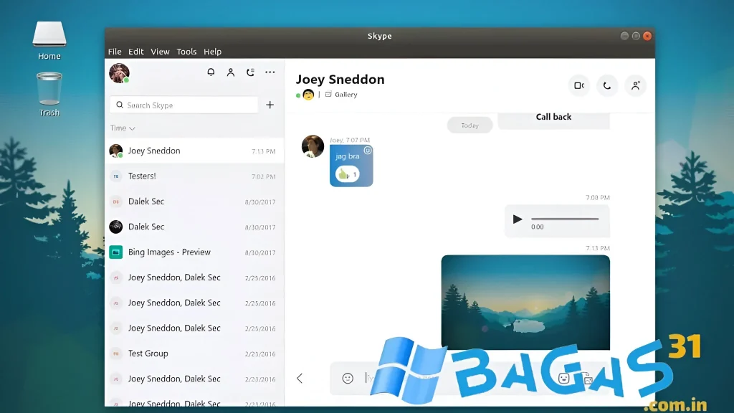Expand the Time sort dropdown
The width and height of the screenshot is (734, 413).
pyautogui.click(x=123, y=128)
